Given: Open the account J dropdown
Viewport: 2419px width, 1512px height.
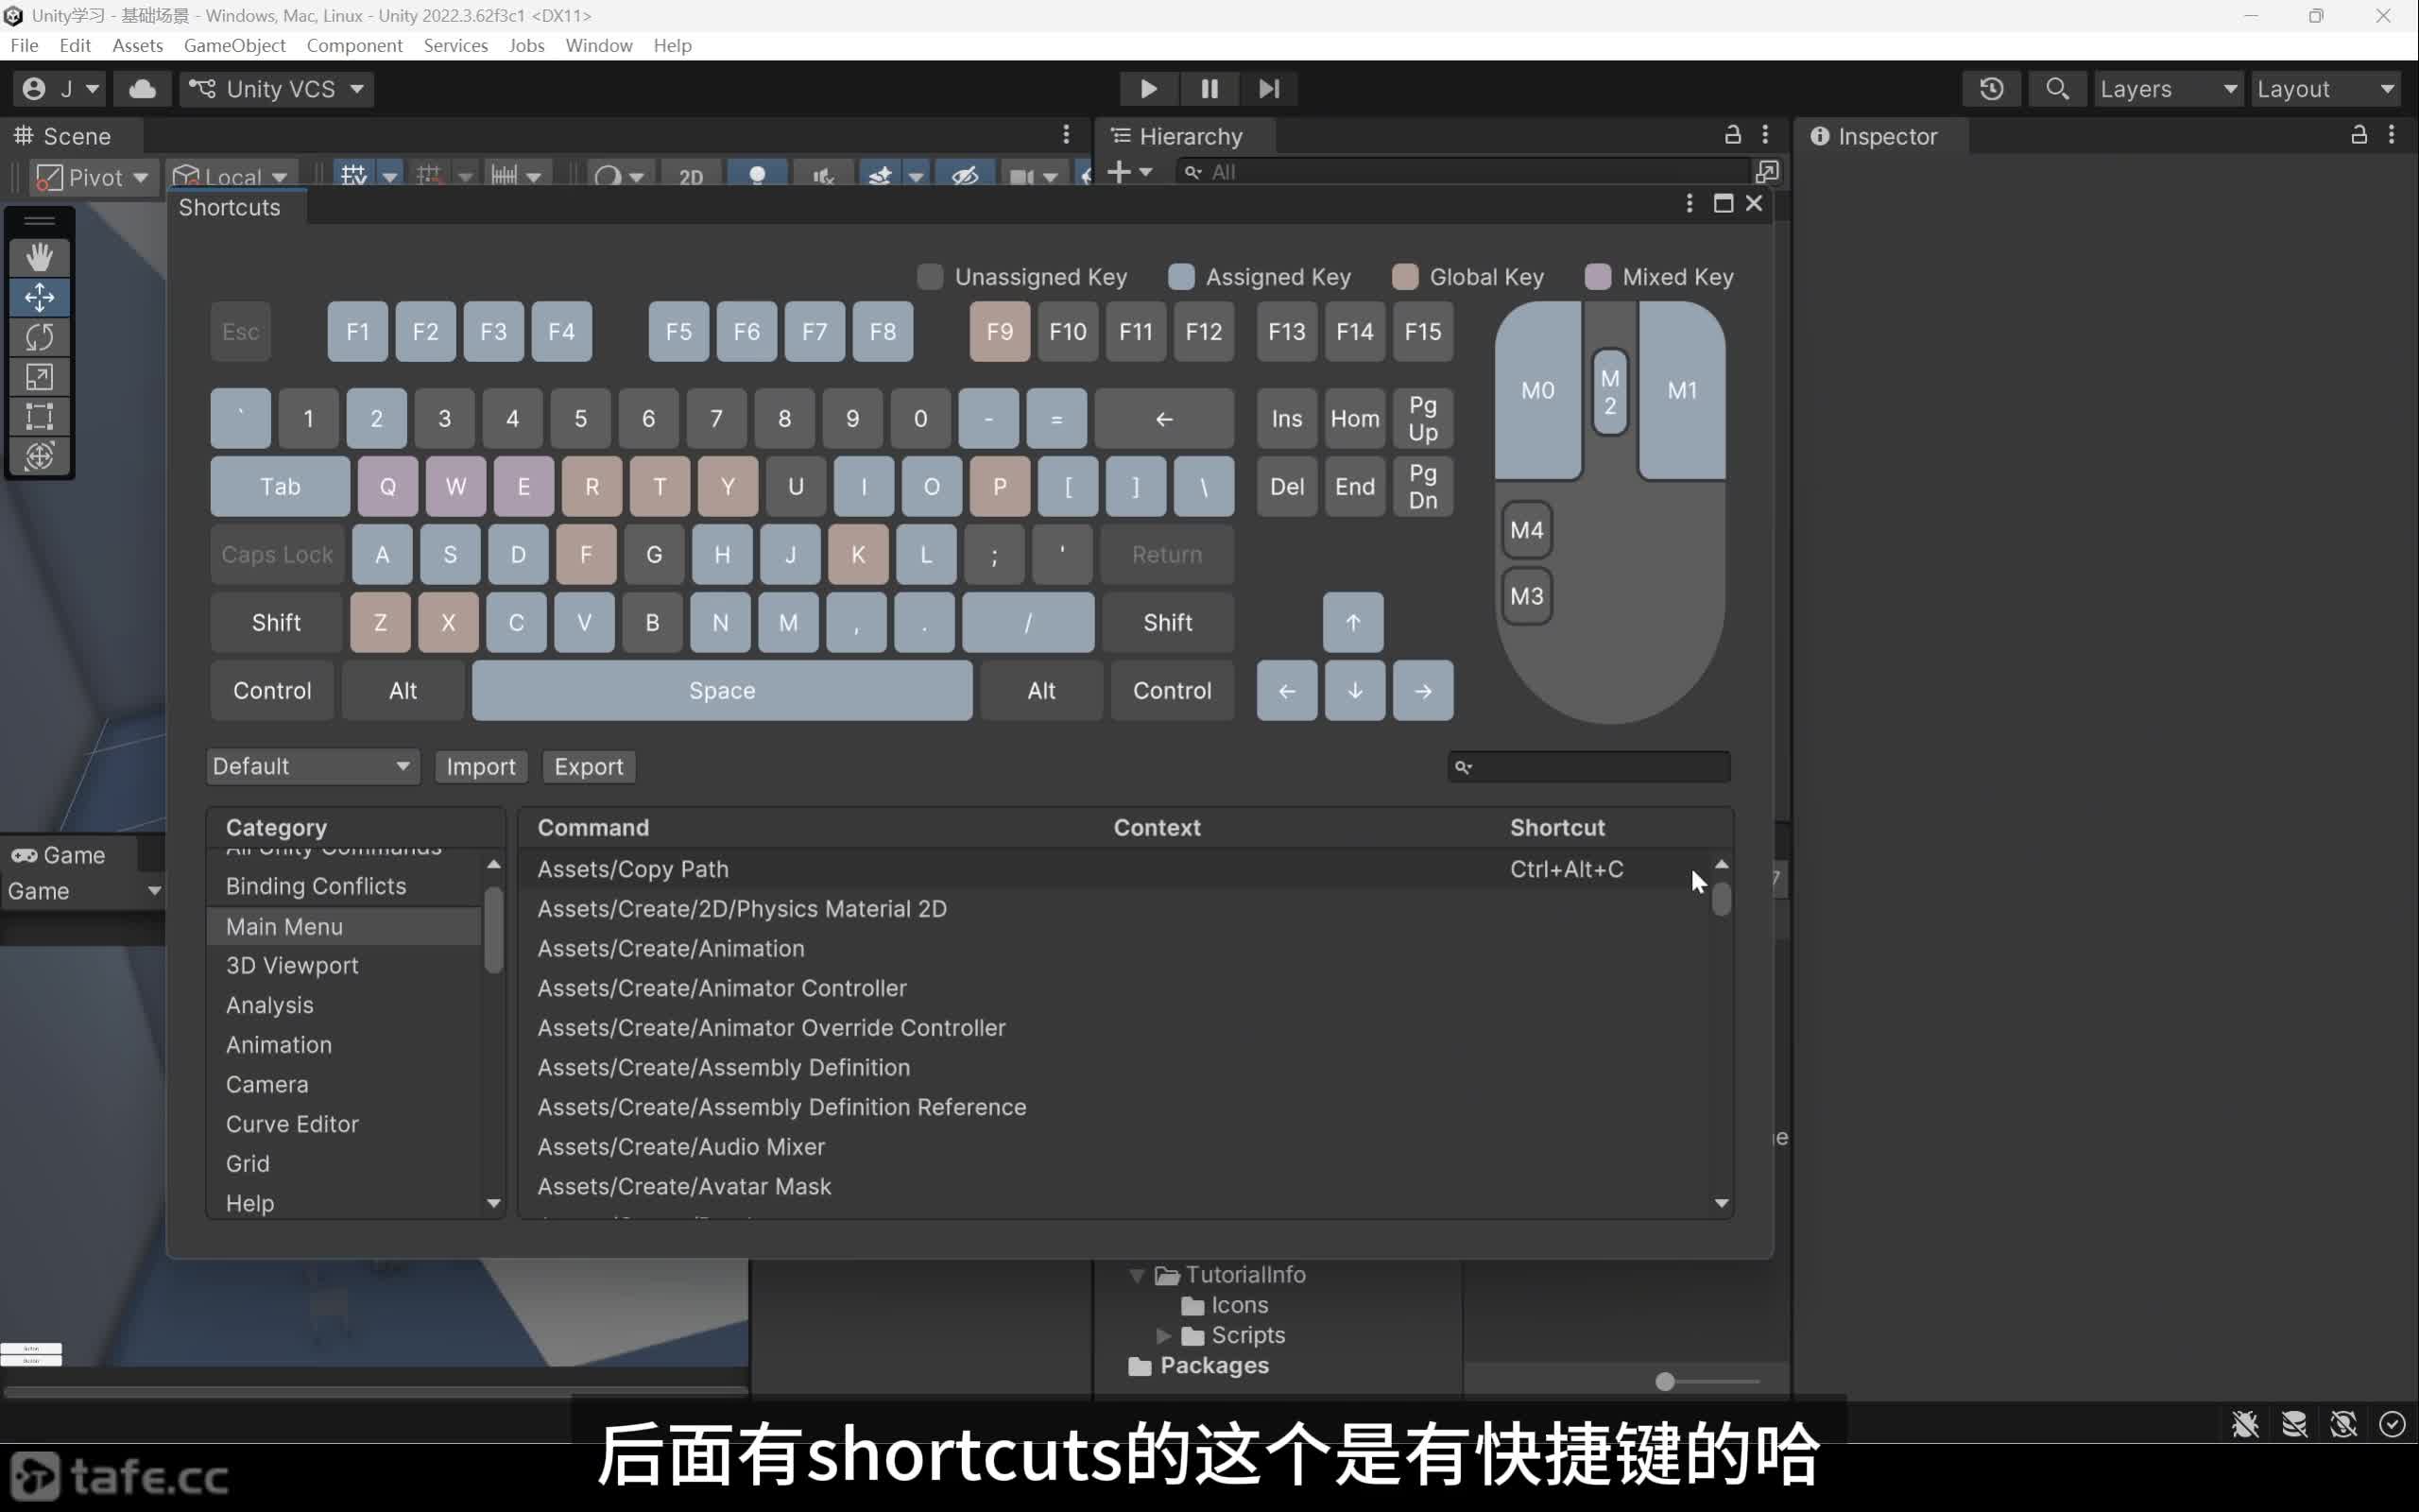Looking at the screenshot, I should 61,89.
